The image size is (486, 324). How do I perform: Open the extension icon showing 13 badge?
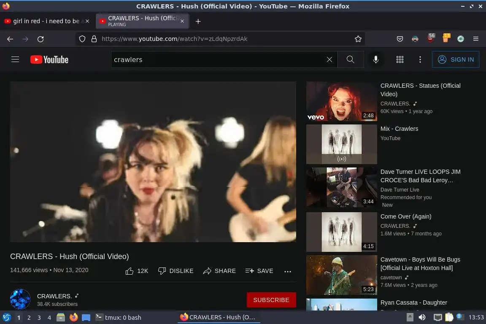(x=445, y=38)
